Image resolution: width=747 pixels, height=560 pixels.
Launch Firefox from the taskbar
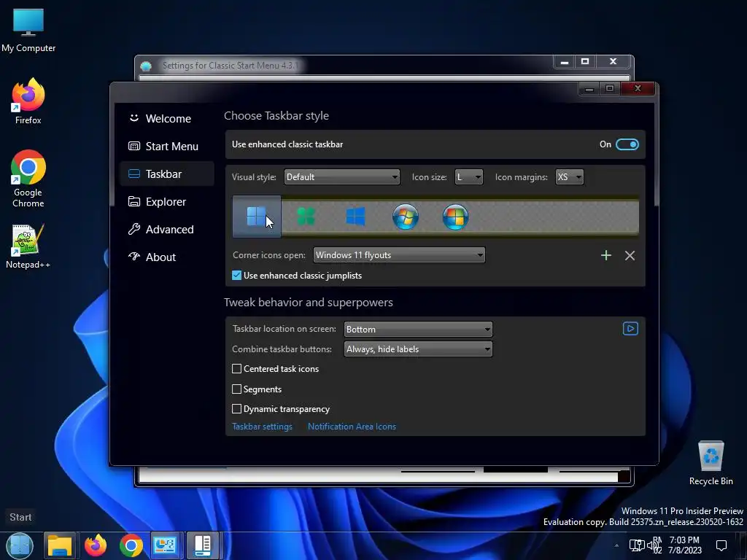[x=96, y=545]
